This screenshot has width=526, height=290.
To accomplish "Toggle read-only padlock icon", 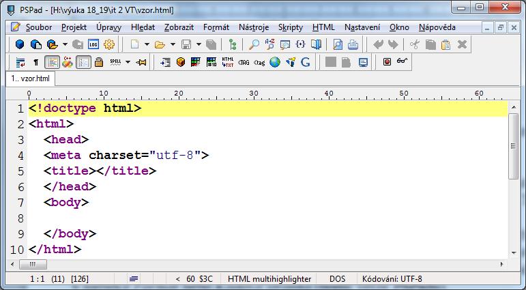I will coord(99,62).
